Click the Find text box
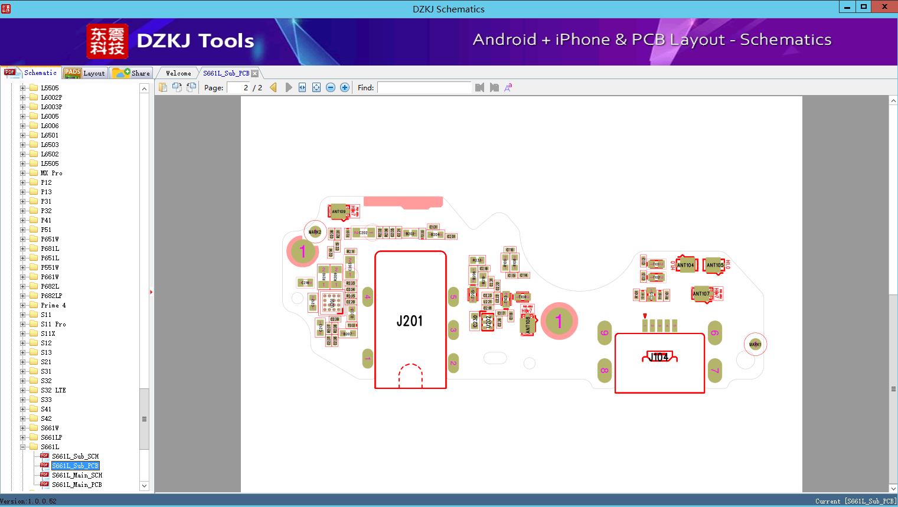The height and width of the screenshot is (507, 898). coord(424,87)
